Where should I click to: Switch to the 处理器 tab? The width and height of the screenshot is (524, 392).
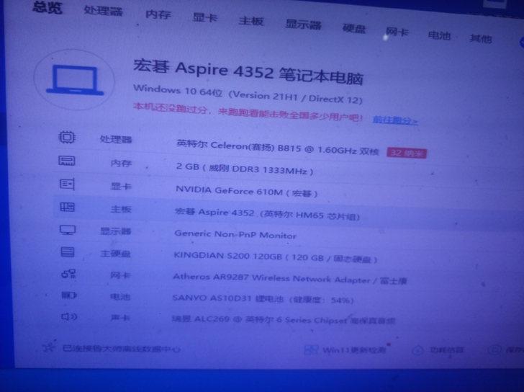(103, 11)
